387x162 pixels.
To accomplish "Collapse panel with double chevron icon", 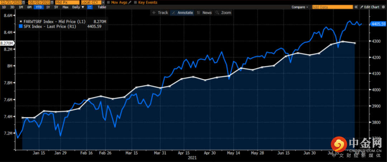I will 356,7.
